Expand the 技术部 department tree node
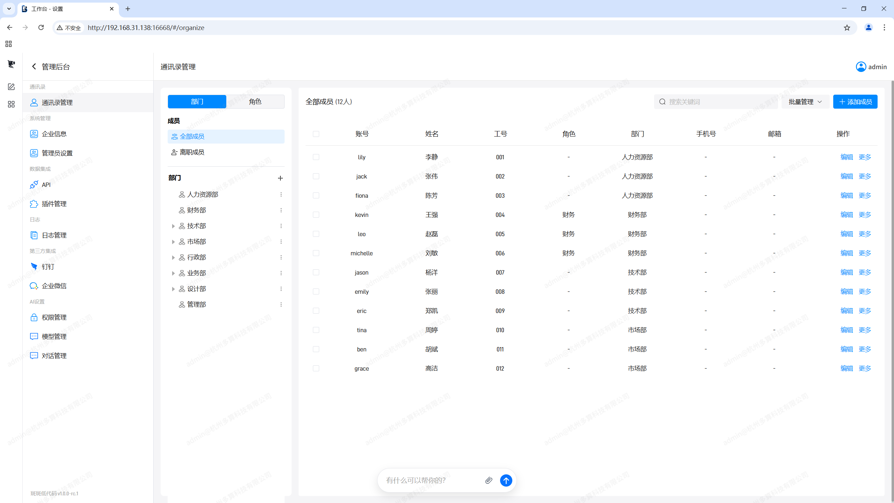This screenshot has height=503, width=894. tap(173, 226)
